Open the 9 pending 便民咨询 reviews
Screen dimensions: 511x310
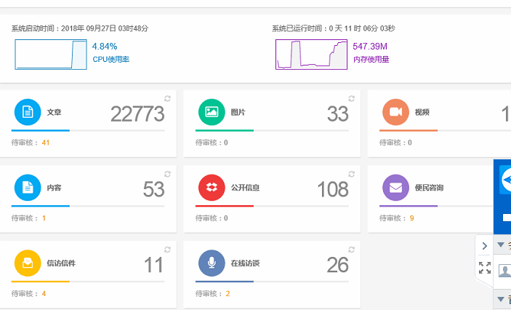[412, 218]
